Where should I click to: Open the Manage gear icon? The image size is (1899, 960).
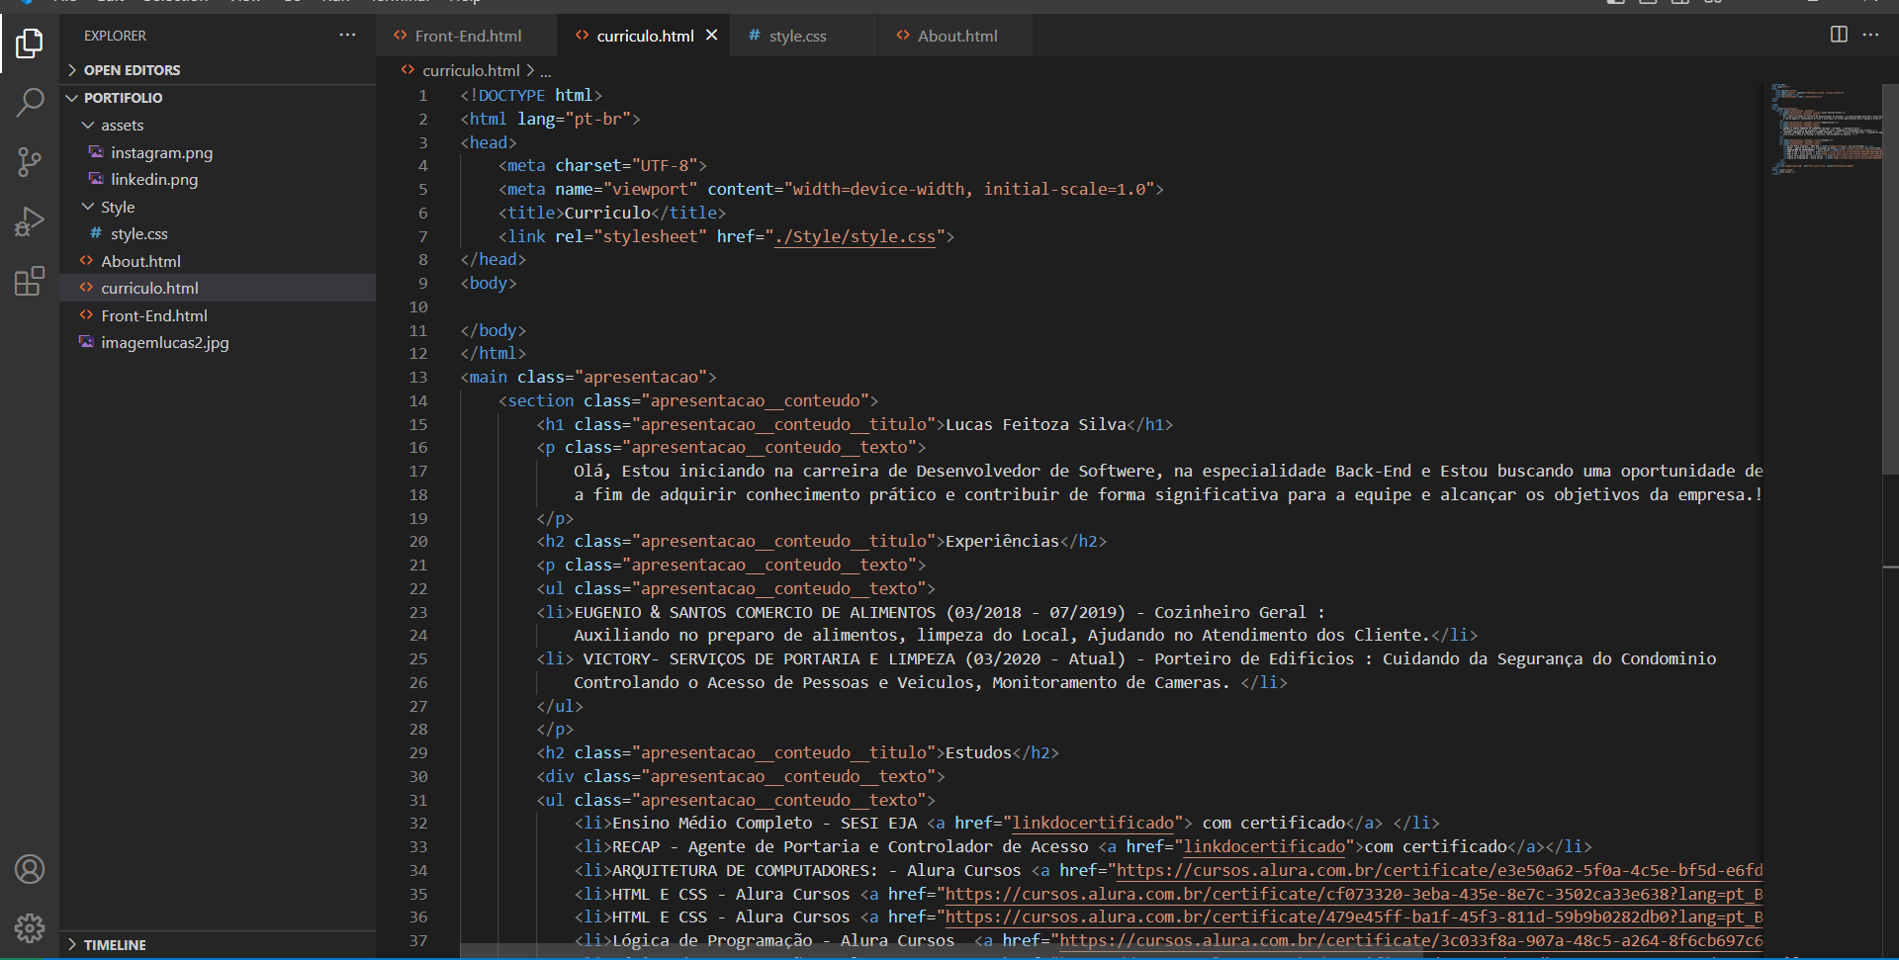pyautogui.click(x=30, y=928)
